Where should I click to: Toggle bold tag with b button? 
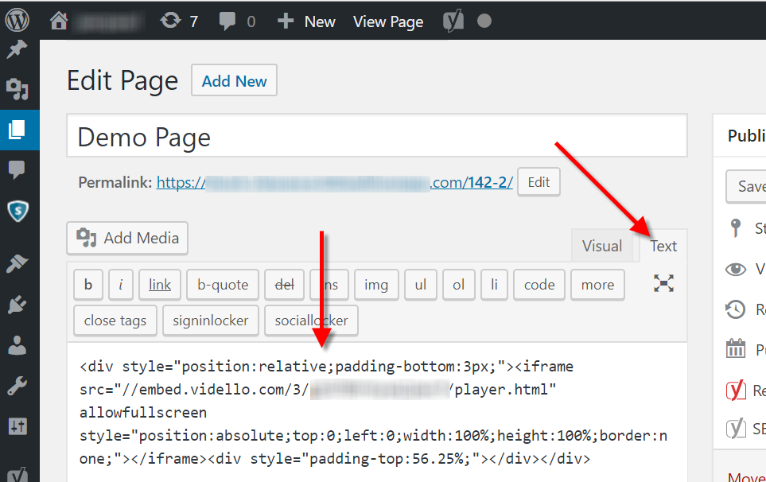(x=88, y=285)
